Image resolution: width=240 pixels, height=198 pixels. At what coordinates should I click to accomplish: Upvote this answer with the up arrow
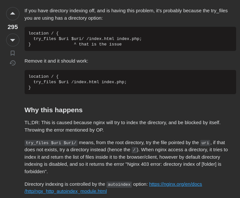[13, 14]
